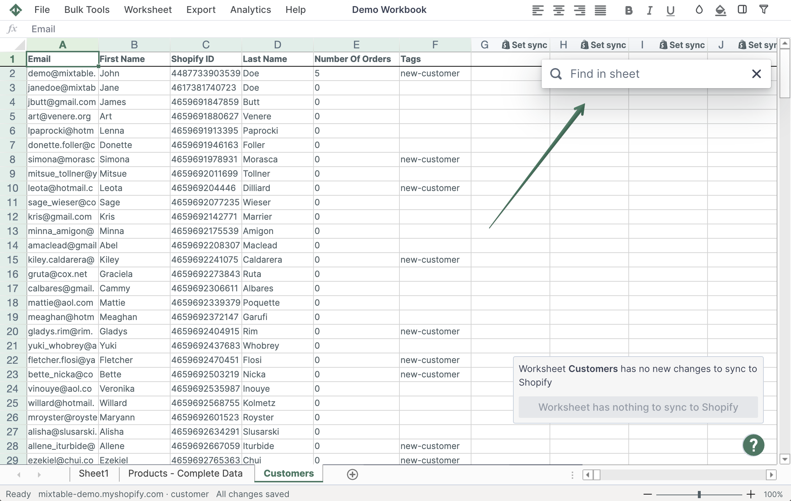Center the cell text
The width and height of the screenshot is (791, 501).
[558, 10]
